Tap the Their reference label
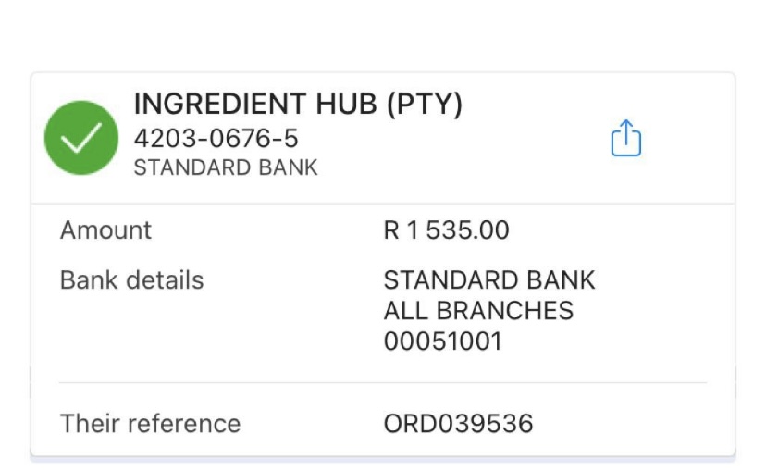The image size is (766, 471). (150, 423)
